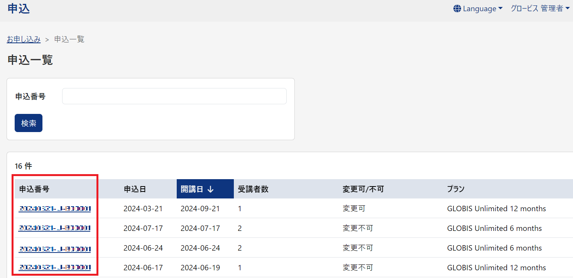The height and width of the screenshot is (278, 573).
Task: Click GLOBIS Unlimited 6 months in 2024-06-24 row
Action: coord(494,248)
